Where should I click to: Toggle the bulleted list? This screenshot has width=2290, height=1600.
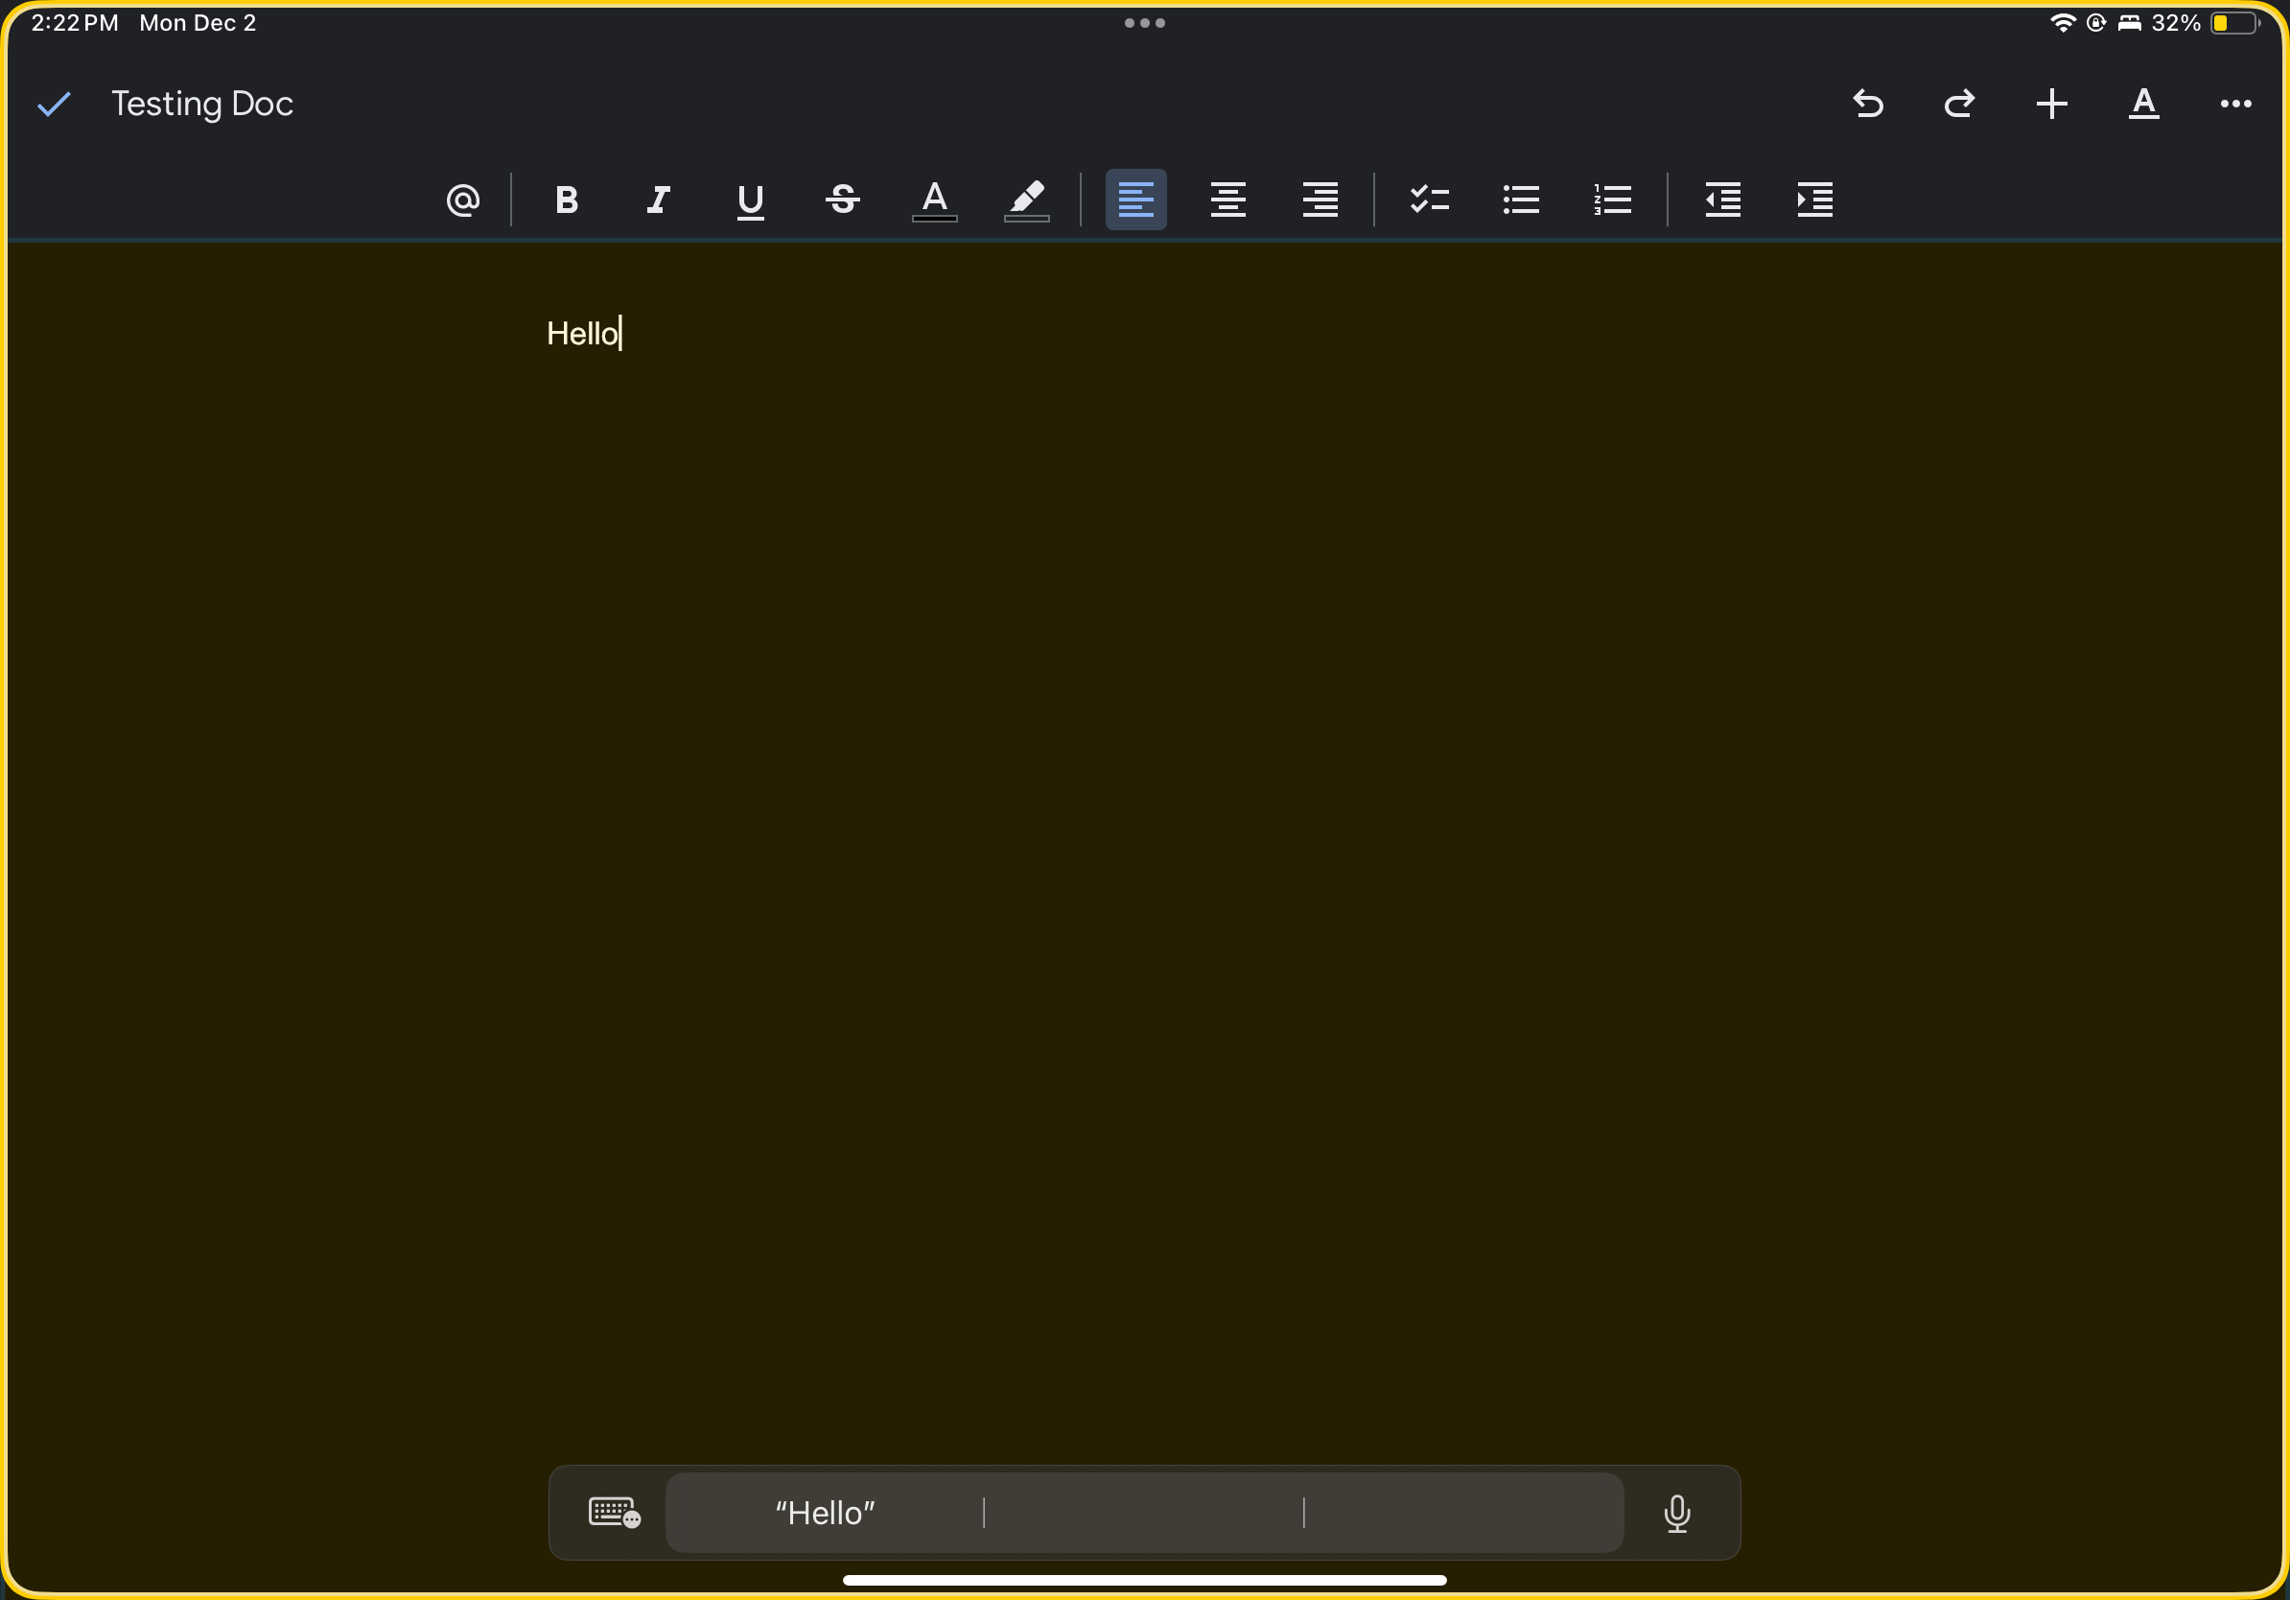1520,200
